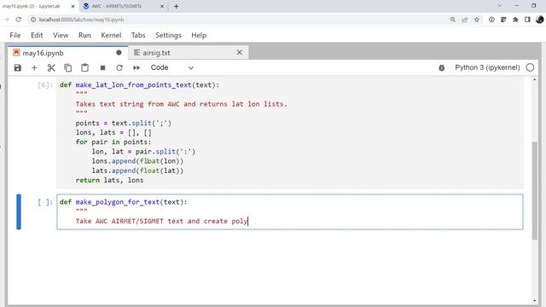Viewport: 546px width, 307px height.
Task: Open browser zoom magnifier icon
Action: (x=453, y=20)
